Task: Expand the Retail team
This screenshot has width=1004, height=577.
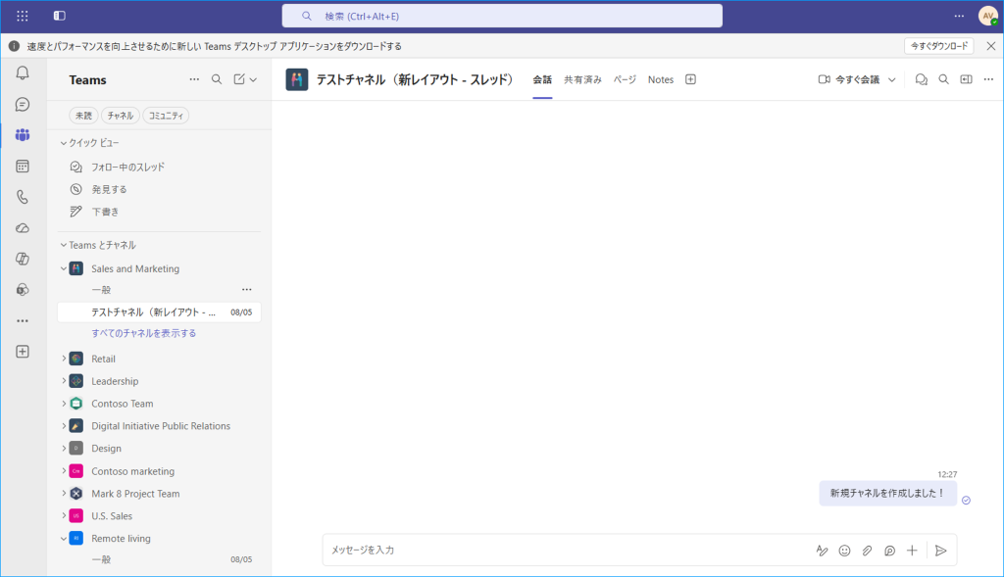Action: 64,359
